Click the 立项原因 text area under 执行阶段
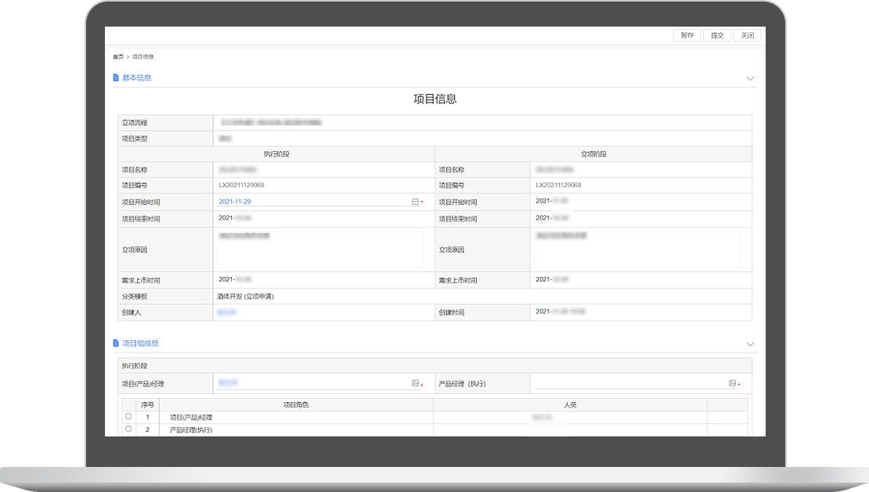Viewport: 869px width, 492px height. point(319,250)
